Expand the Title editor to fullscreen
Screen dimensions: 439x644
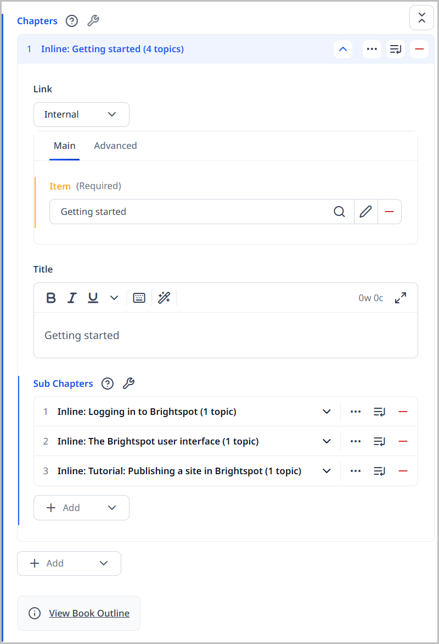tap(401, 298)
